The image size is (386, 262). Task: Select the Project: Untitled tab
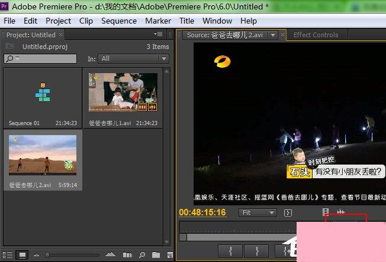click(31, 35)
